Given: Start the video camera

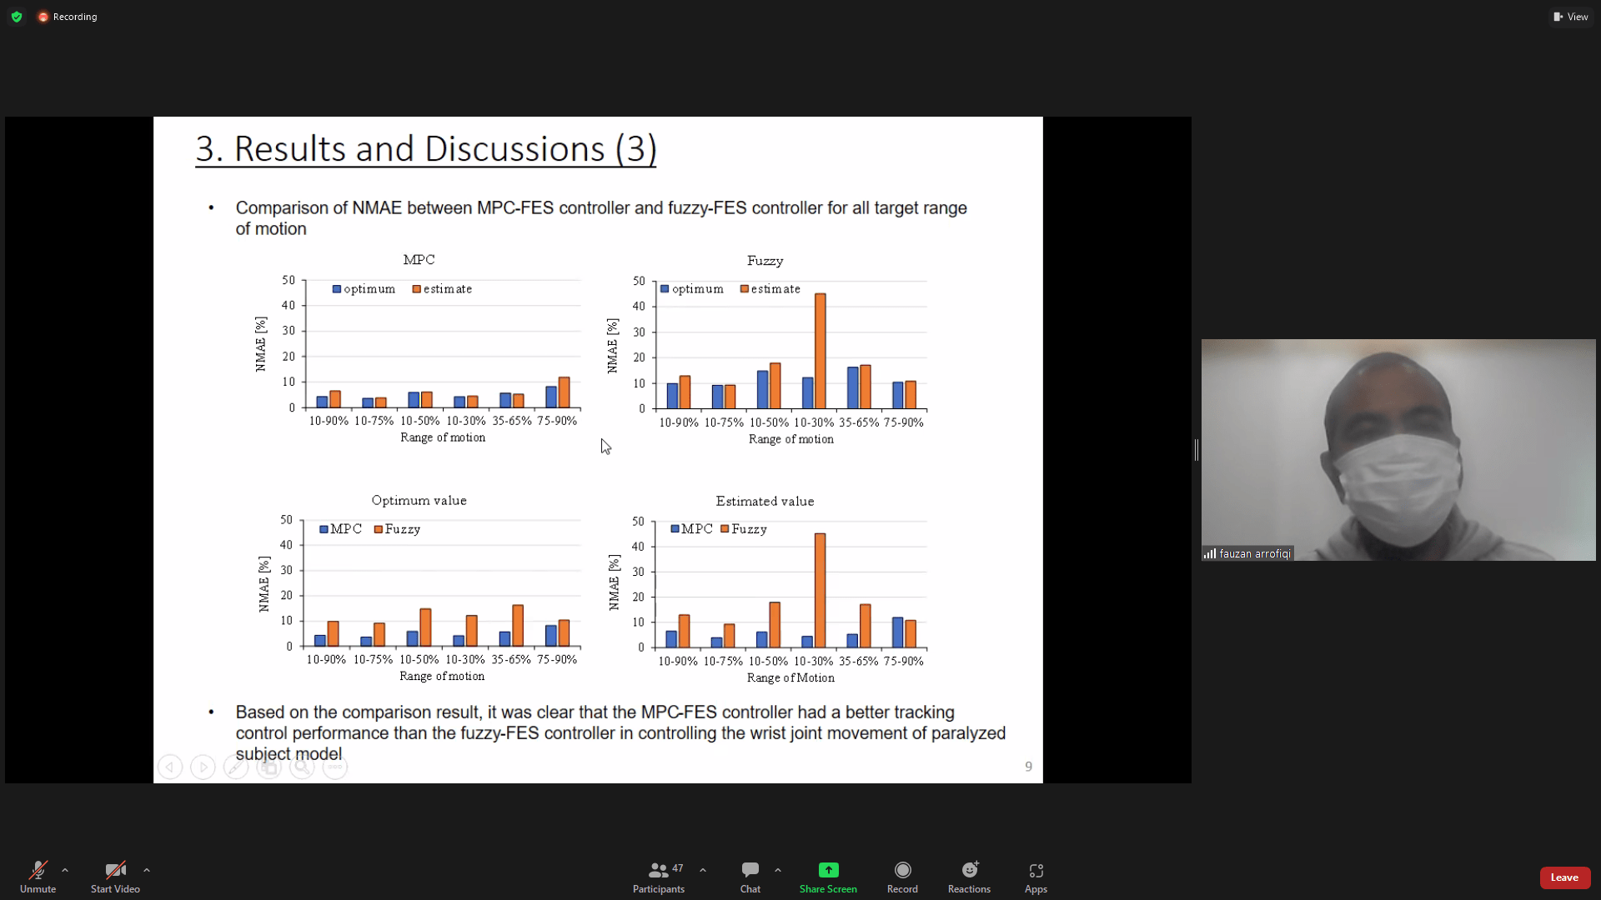Looking at the screenshot, I should point(115,877).
